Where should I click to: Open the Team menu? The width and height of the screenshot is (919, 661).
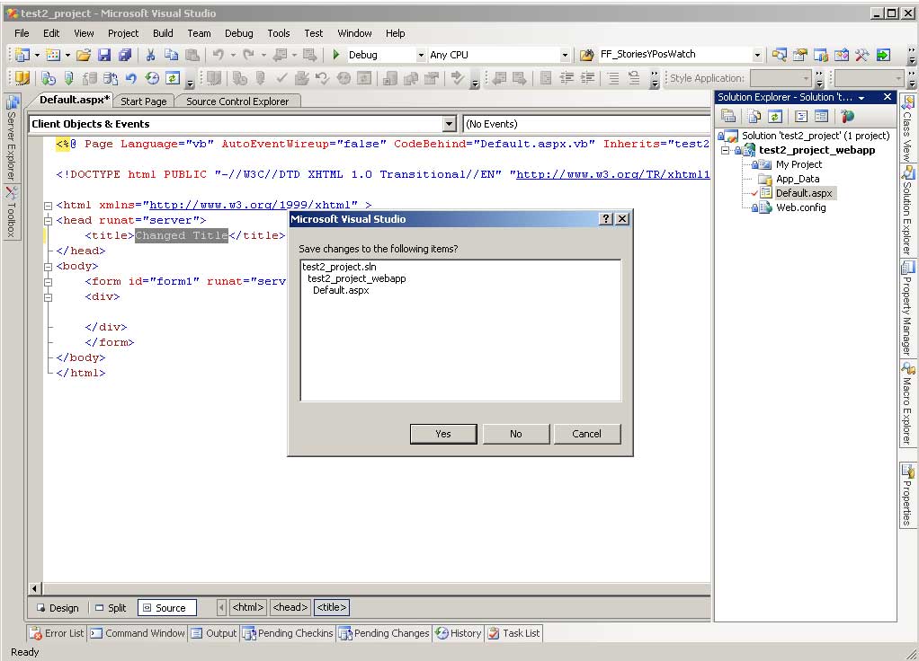200,33
